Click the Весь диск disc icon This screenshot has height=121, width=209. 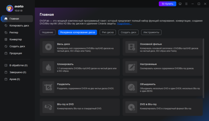pyautogui.click(x=48, y=47)
